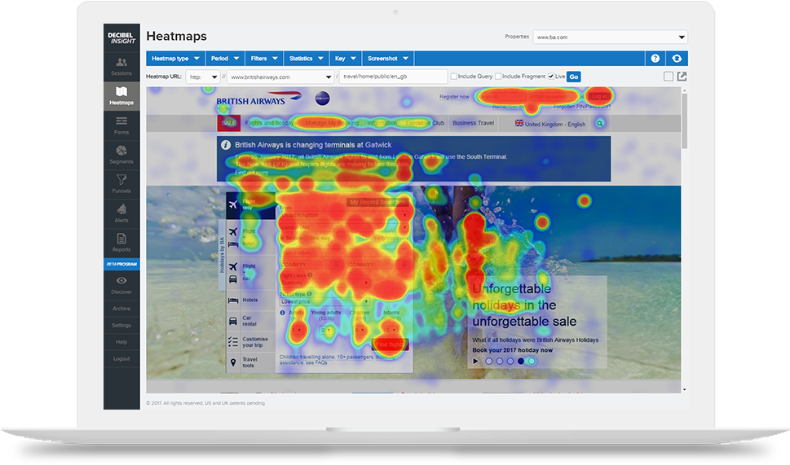Image resolution: width=790 pixels, height=465 pixels.
Task: Click the Business Travel nav link
Action: pos(473,123)
